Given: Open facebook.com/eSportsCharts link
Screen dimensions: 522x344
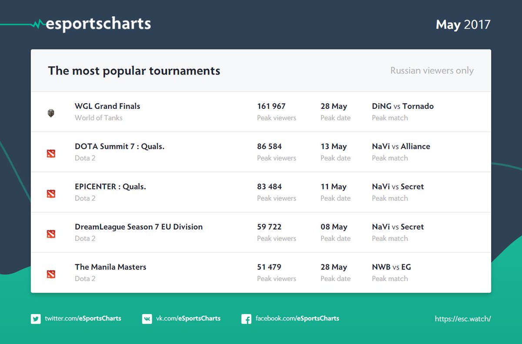Looking at the screenshot, I should click(297, 318).
